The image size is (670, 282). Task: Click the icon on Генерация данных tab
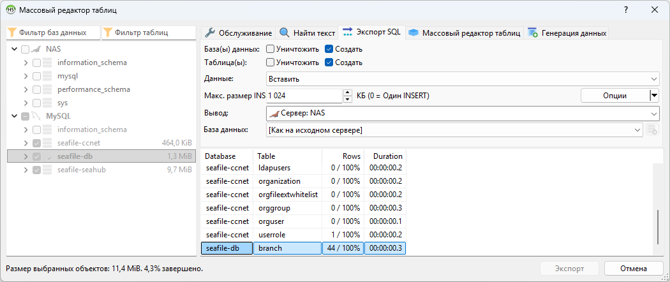pos(532,33)
